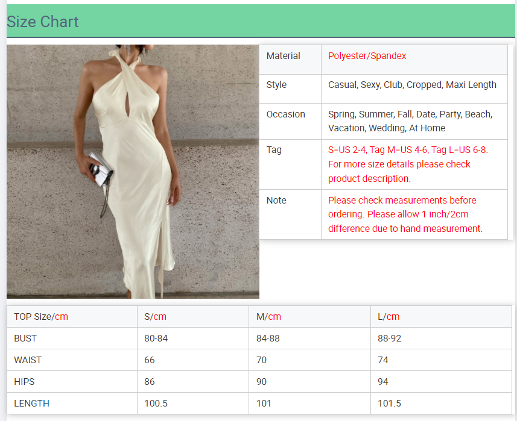The height and width of the screenshot is (421, 517).
Task: Select the Occasion list of seasons and events
Action: tap(410, 121)
